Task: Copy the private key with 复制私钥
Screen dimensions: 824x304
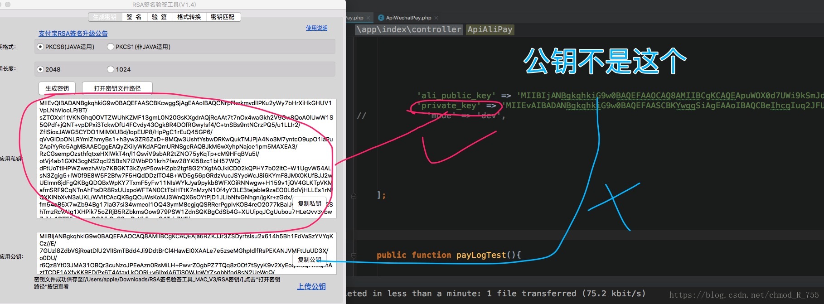Action: [310, 203]
